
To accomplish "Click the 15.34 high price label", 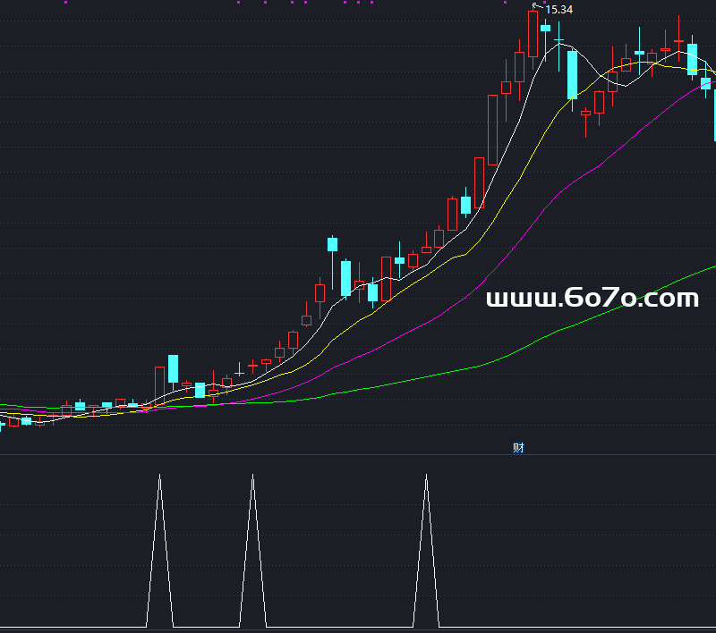I will coord(558,10).
